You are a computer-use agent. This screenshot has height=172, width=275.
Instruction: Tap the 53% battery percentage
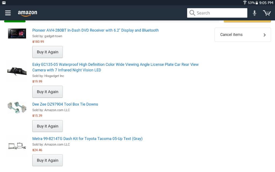tap(251, 3)
